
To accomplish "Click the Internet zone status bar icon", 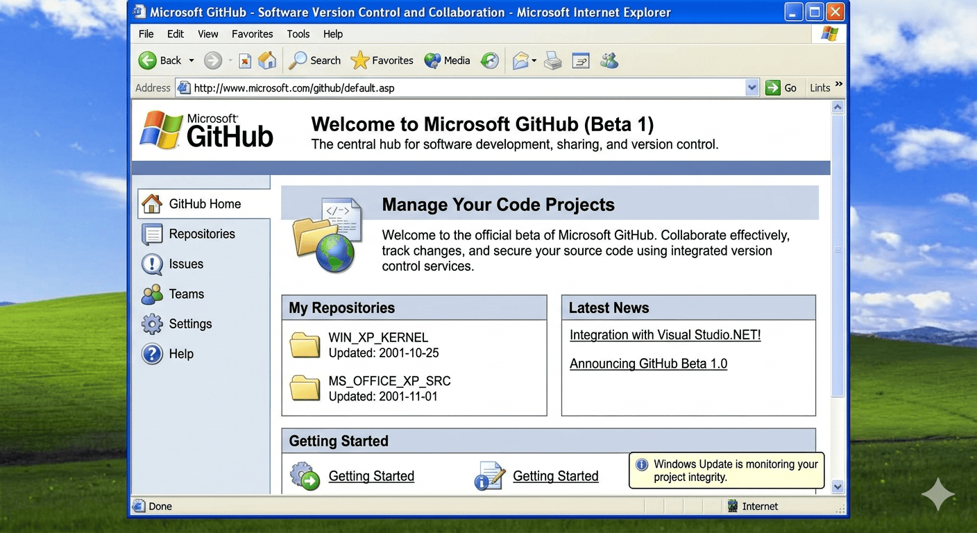I will 733,507.
